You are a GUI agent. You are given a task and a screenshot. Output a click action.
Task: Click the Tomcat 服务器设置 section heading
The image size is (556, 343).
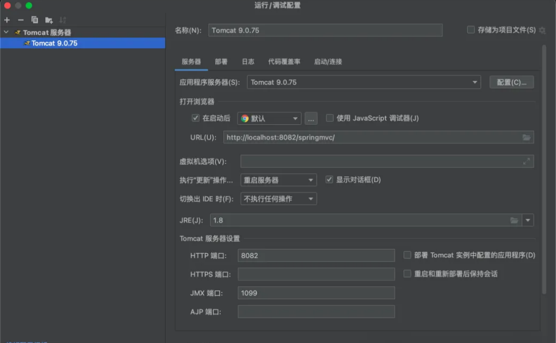point(210,238)
